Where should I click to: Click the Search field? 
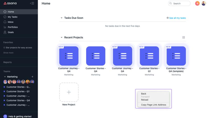click(x=179, y=3)
